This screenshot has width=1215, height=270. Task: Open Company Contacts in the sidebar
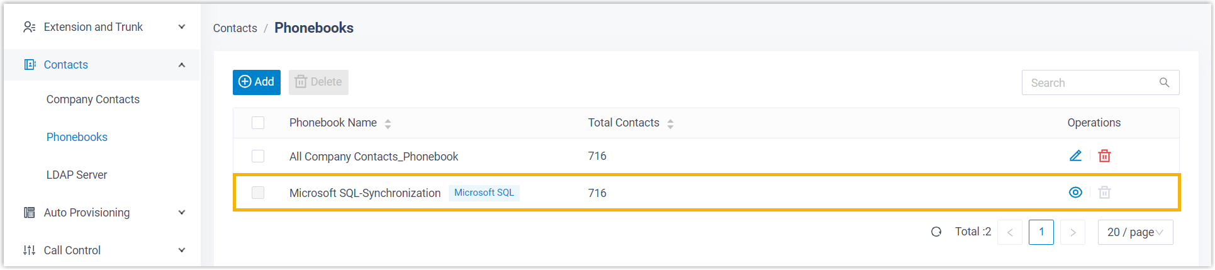(x=93, y=99)
